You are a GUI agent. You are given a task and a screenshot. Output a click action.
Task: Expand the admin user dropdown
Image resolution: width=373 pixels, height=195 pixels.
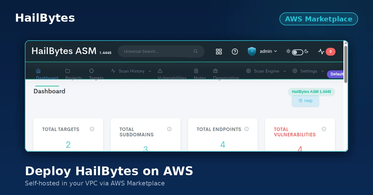coord(268,51)
